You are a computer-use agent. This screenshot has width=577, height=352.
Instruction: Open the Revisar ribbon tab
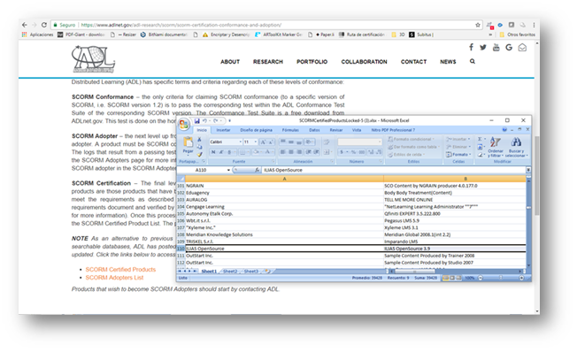tap(336, 130)
